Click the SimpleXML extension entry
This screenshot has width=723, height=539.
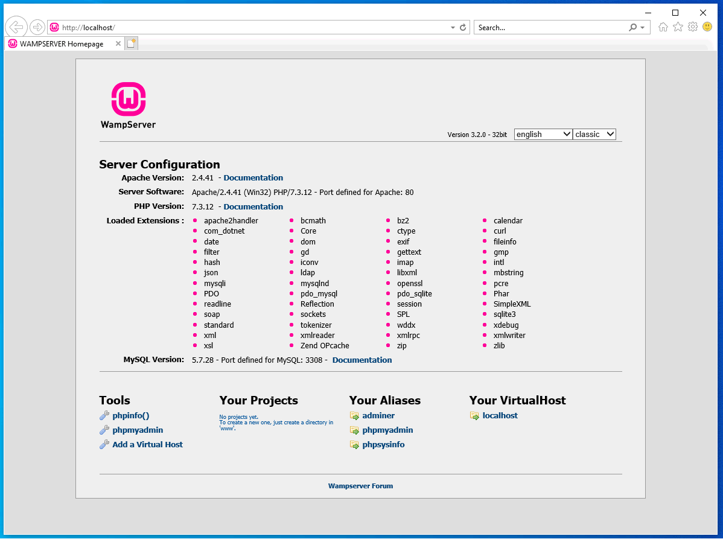tap(512, 304)
